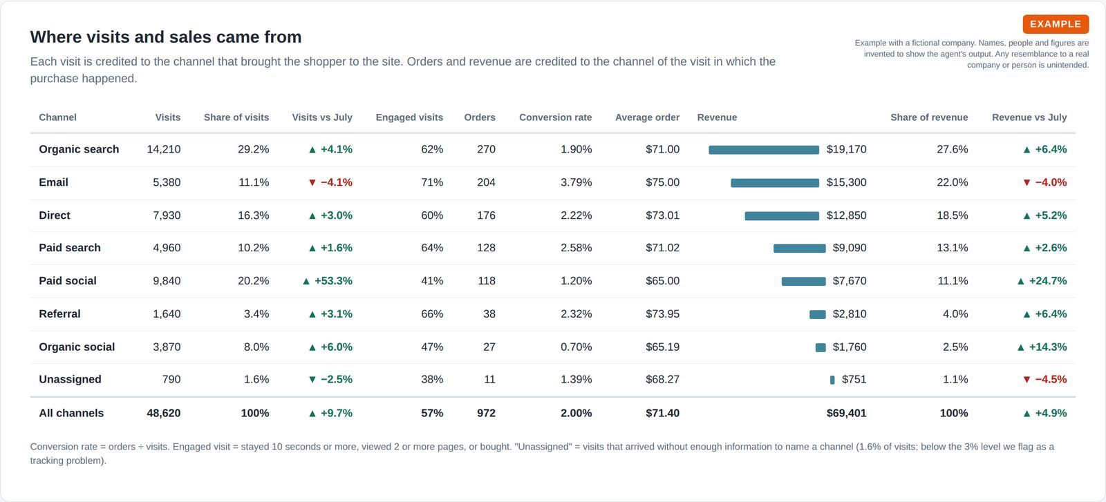Click the Unassigned row label

coord(70,380)
